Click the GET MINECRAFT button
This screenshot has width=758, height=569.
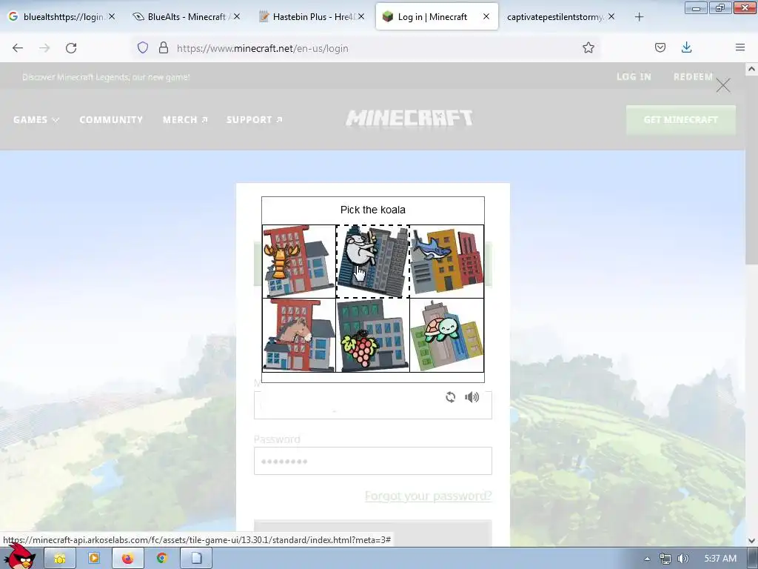pyautogui.click(x=681, y=119)
